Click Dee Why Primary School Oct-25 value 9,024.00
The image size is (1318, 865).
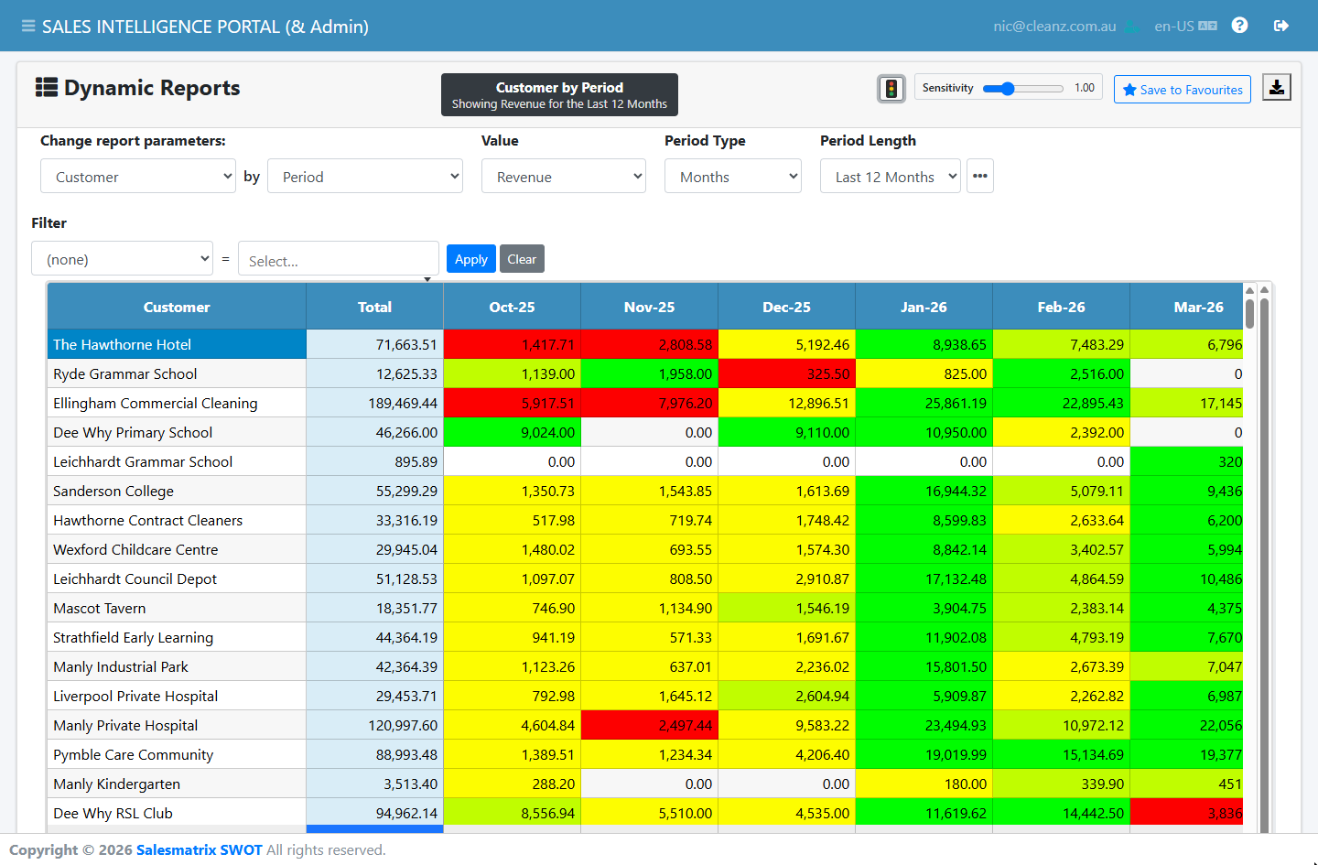click(x=512, y=432)
